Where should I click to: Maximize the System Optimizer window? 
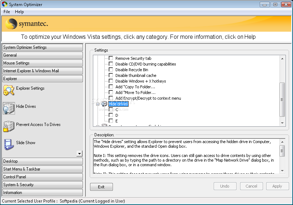[x=275, y=4]
